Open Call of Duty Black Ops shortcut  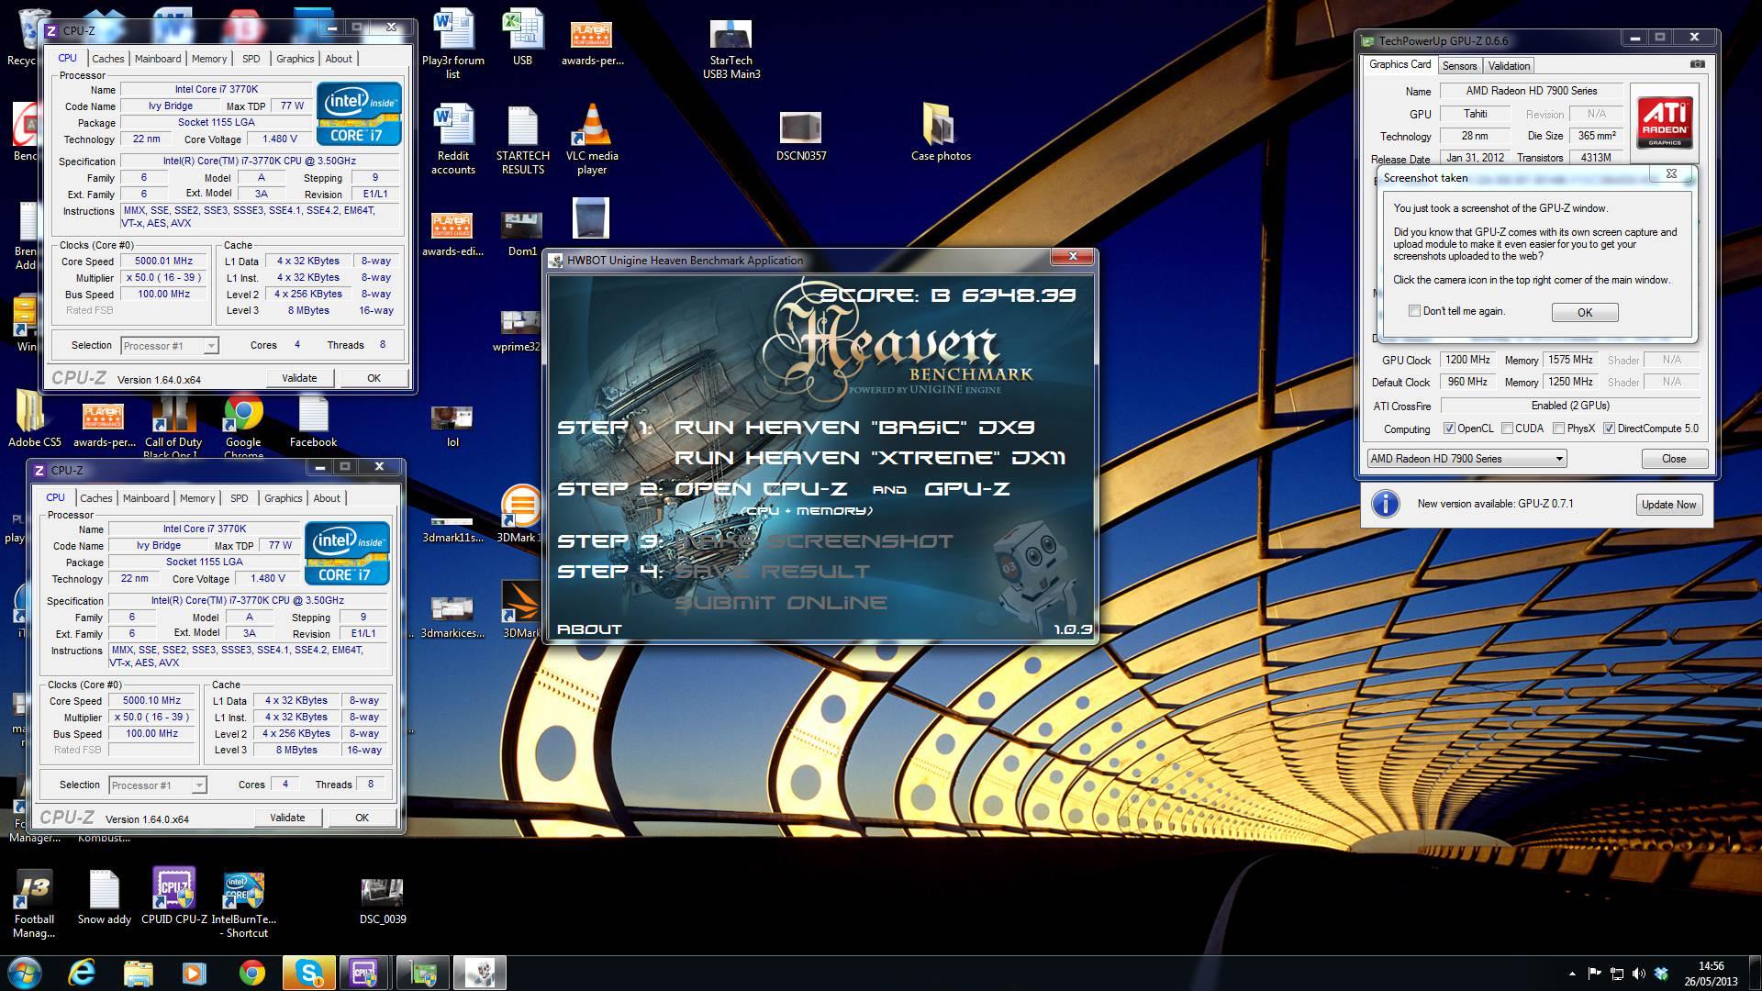pyautogui.click(x=173, y=426)
